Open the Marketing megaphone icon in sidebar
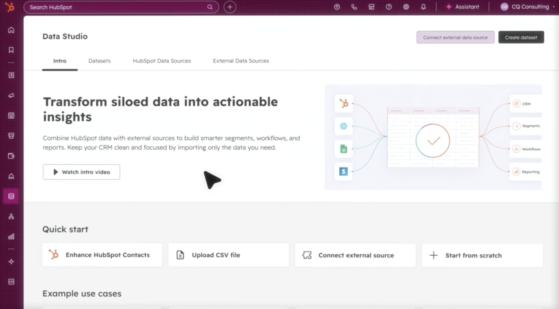Screen dimensions: 559x309 (11, 95)
